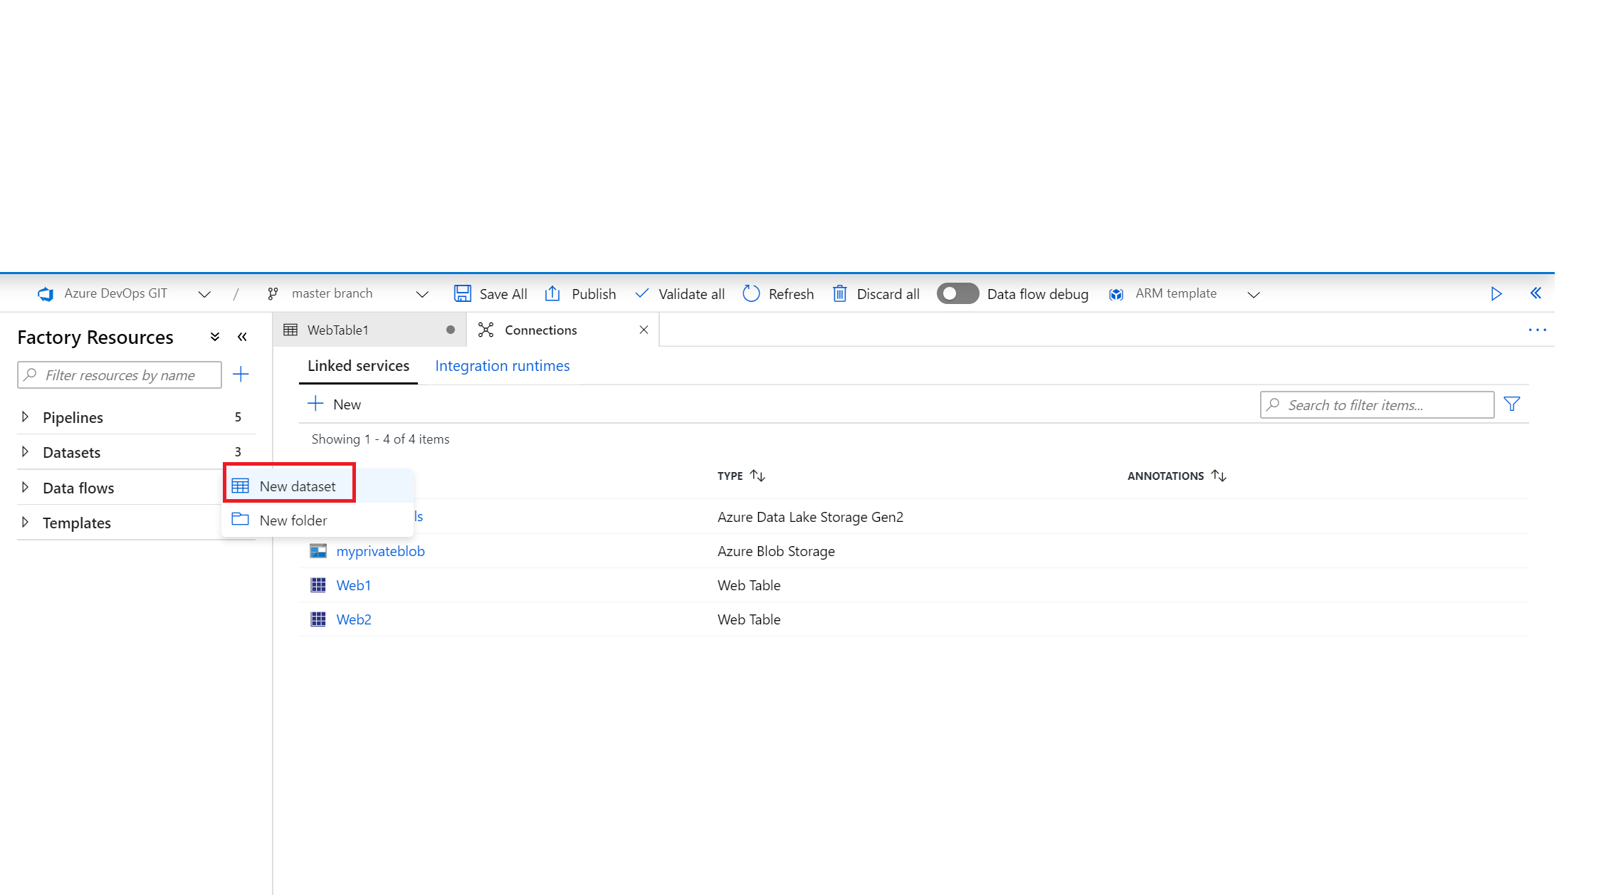
Task: Select New dataset from context menu
Action: 298,486
